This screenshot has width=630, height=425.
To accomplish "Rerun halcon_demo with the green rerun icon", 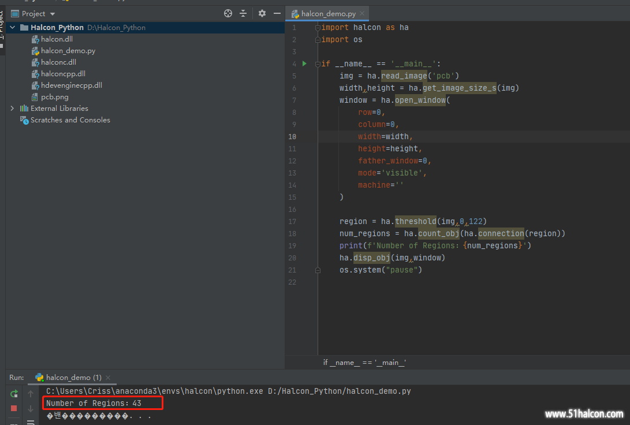I will [x=14, y=394].
